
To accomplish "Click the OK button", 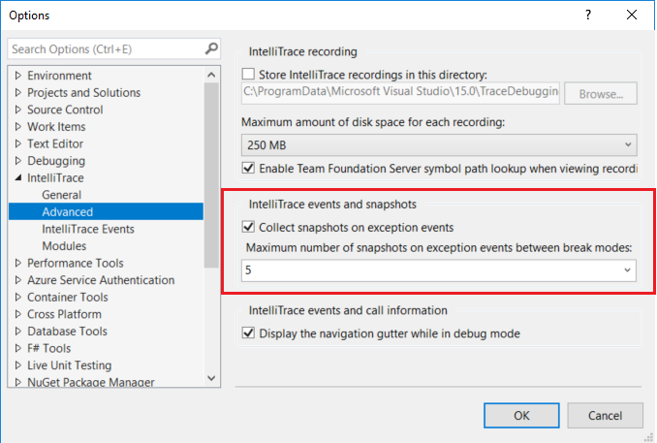I will pos(521,416).
